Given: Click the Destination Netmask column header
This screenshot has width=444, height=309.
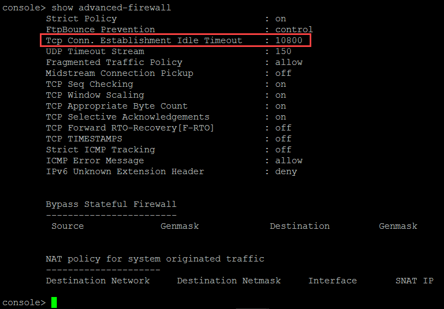Looking at the screenshot, I should click(229, 281).
